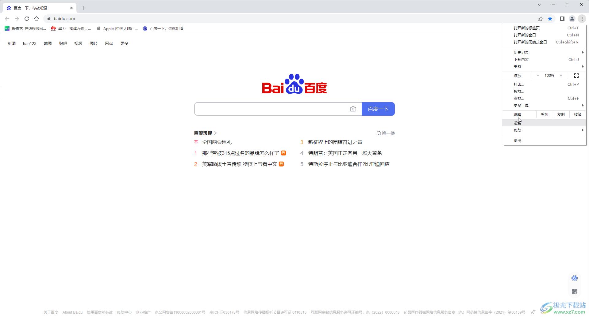Select 打开新的无痕式窗口 menu item
Image resolution: width=589 pixels, height=317 pixels.
point(544,42)
